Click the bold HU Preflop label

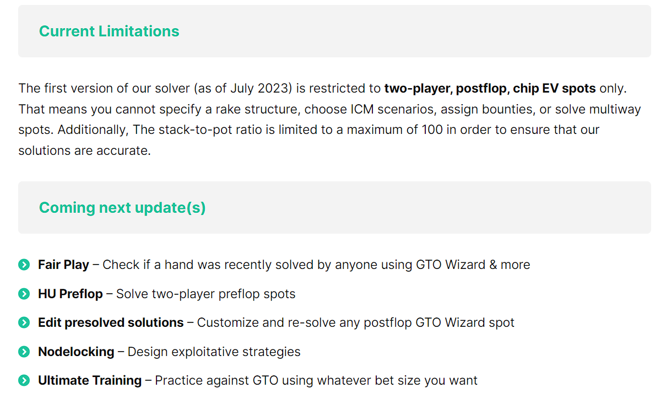coord(70,294)
